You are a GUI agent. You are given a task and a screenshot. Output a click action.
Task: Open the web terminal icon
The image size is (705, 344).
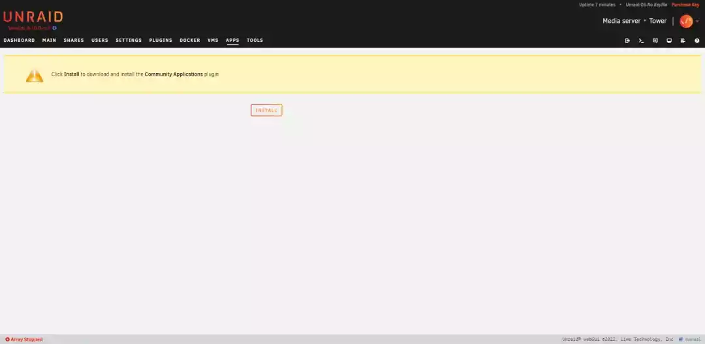[641, 40]
